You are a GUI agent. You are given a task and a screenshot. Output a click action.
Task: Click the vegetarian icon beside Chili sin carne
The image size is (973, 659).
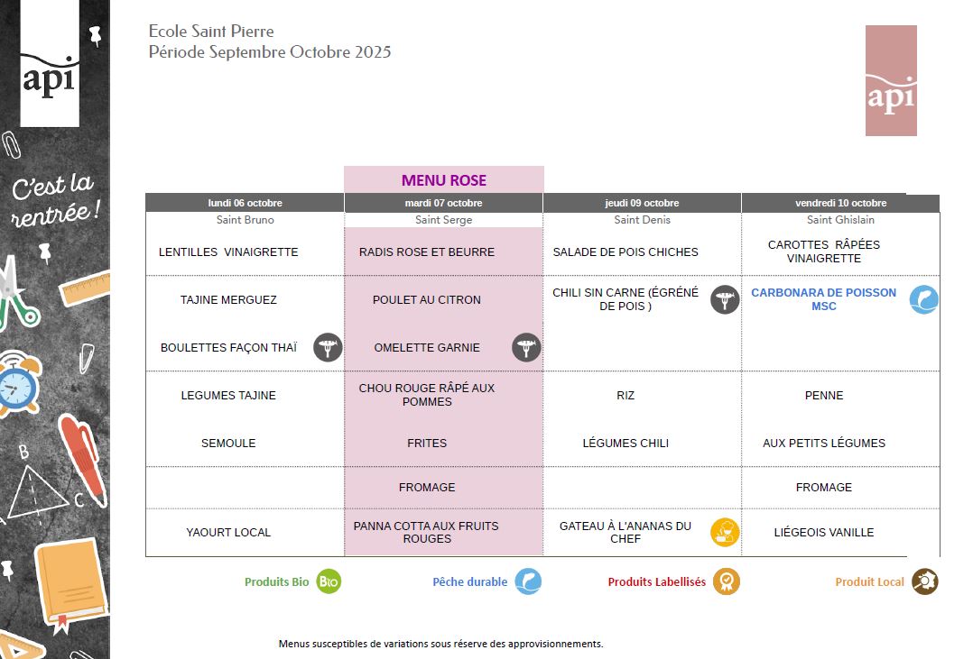click(x=725, y=299)
